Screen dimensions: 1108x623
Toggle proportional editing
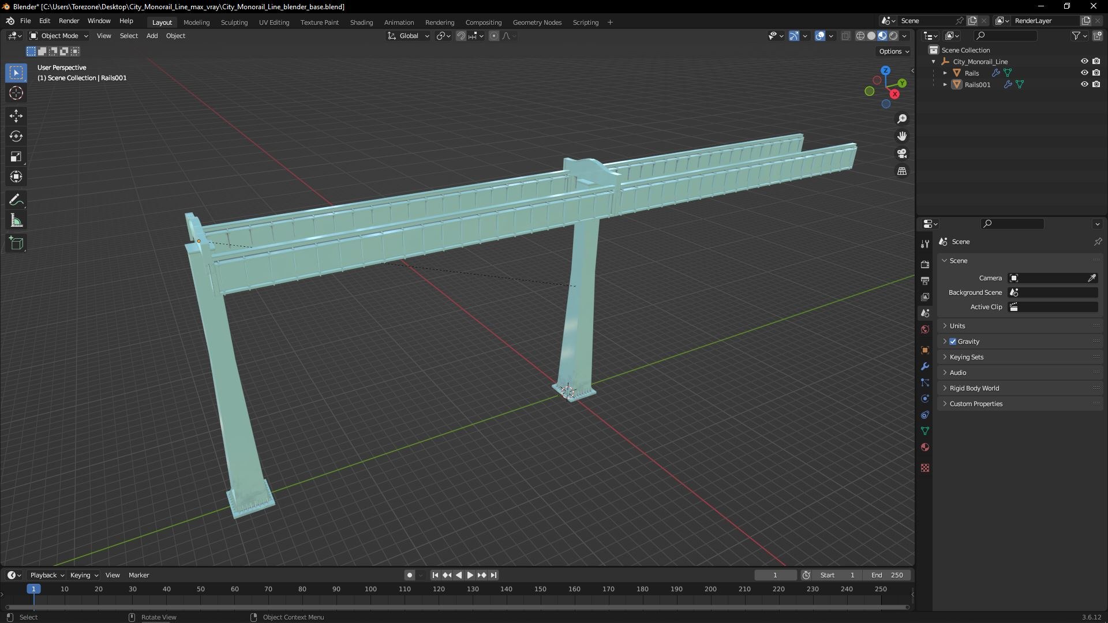pyautogui.click(x=494, y=36)
